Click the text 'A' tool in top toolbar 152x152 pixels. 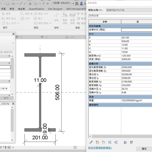click(30, 4)
